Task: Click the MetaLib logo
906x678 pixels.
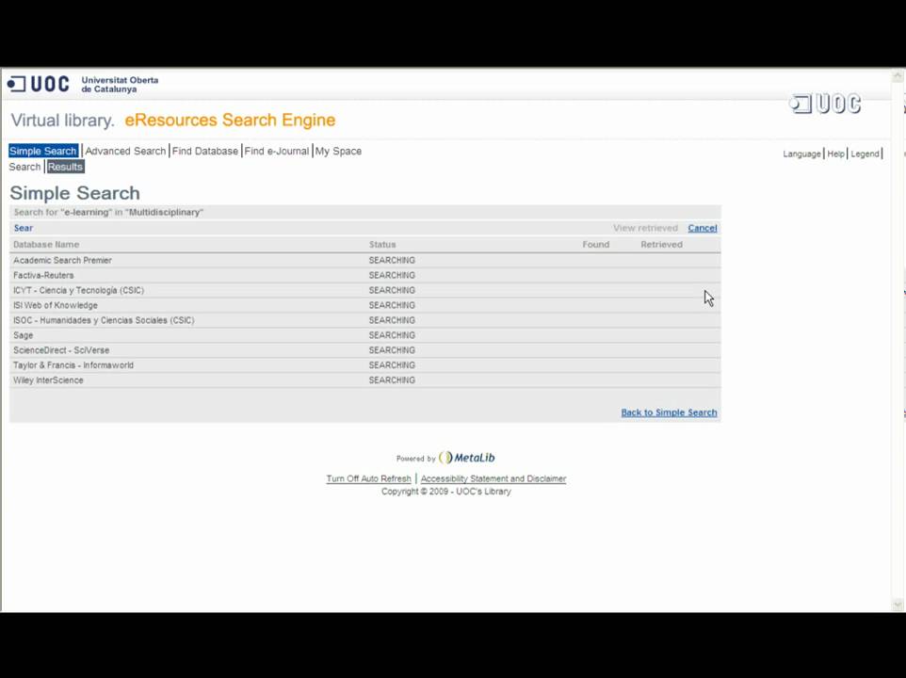Action: (x=467, y=458)
